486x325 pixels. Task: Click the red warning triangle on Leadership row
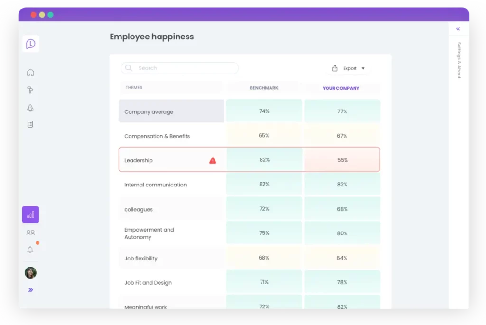tap(212, 160)
